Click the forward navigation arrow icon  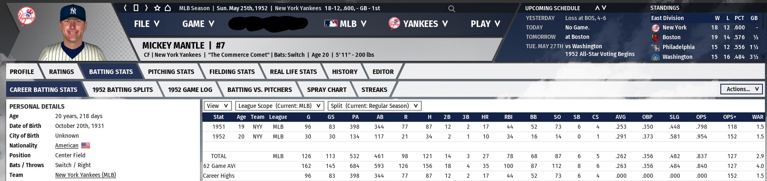146,8
